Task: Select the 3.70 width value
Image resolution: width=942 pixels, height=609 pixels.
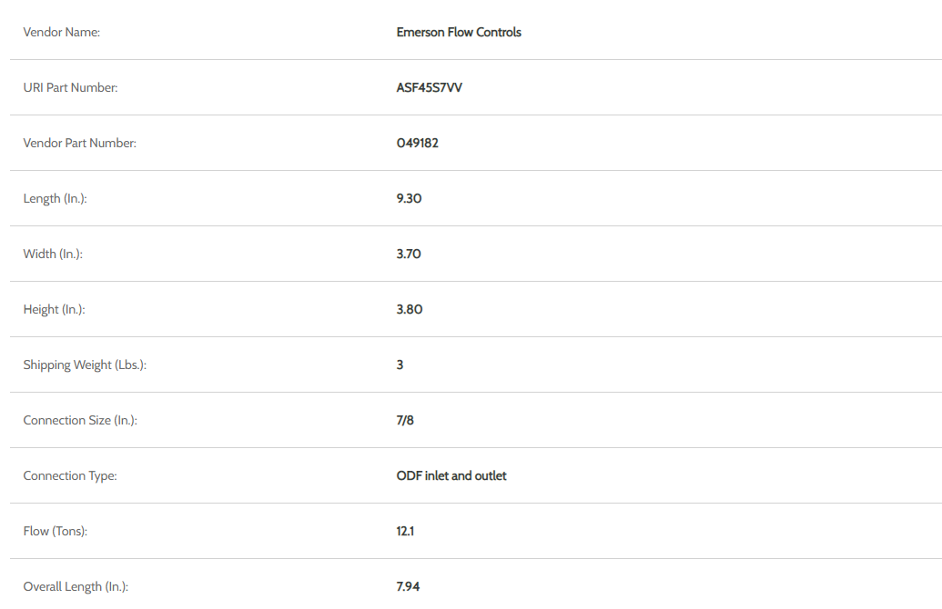Action: point(409,255)
